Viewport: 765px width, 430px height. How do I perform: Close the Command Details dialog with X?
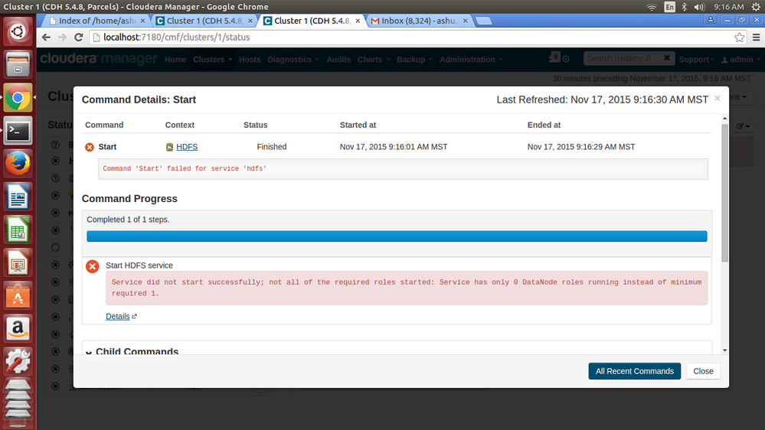coord(718,99)
